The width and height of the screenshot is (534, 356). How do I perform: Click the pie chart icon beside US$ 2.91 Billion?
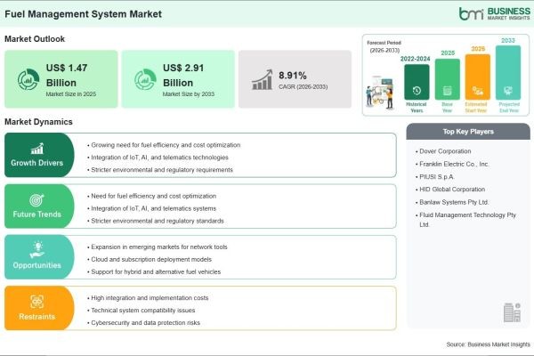[x=145, y=79]
